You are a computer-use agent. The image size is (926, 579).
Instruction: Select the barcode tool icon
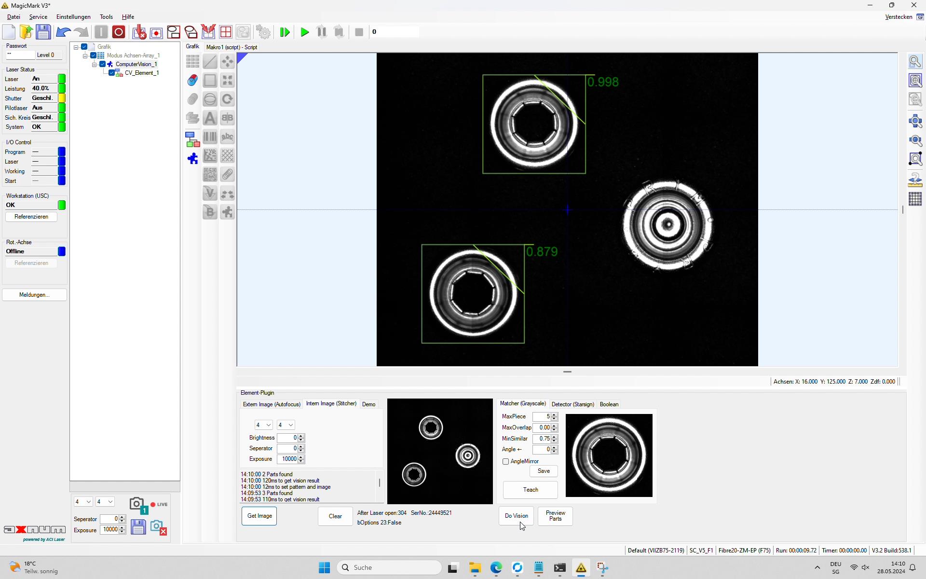tap(210, 137)
